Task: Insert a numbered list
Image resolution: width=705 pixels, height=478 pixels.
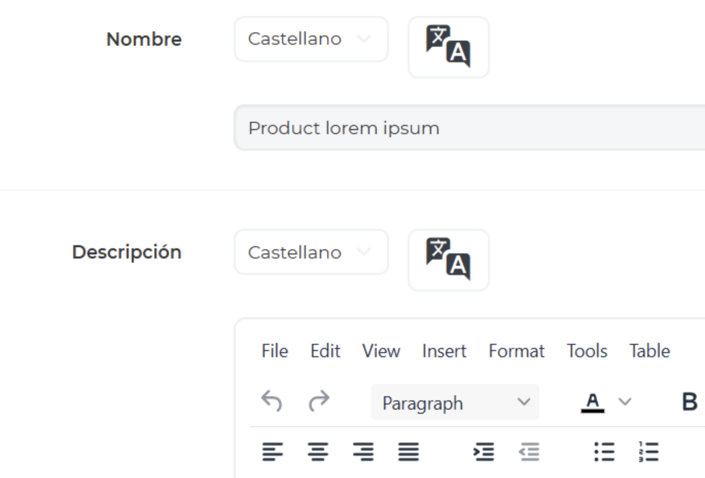Action: 649,452
